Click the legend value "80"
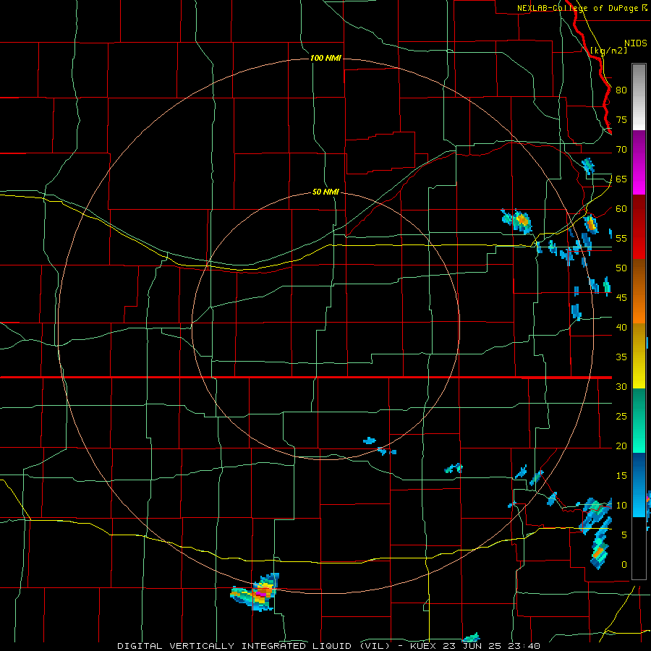The image size is (651, 651). click(x=621, y=90)
